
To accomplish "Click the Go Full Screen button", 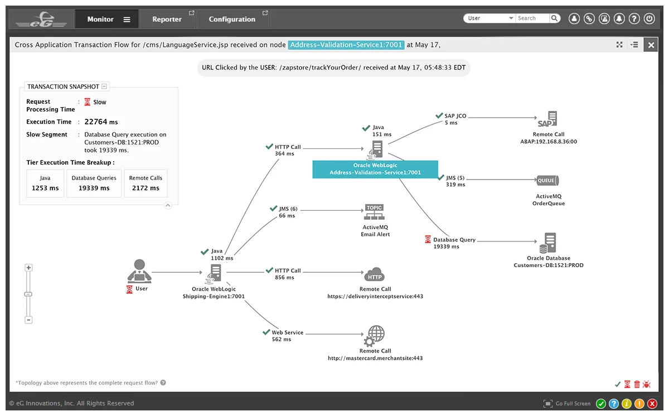I will [567, 404].
